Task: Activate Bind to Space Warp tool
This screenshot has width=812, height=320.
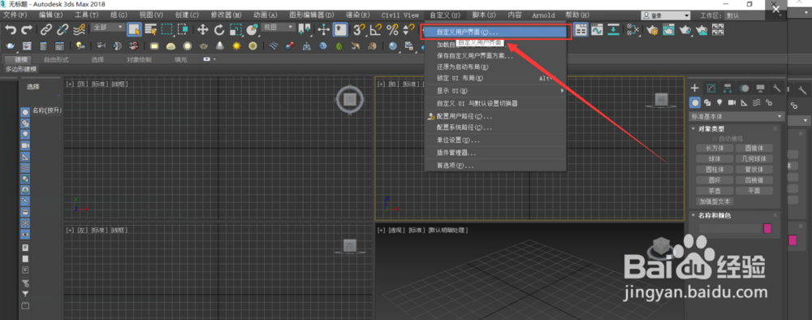Action: [80, 30]
